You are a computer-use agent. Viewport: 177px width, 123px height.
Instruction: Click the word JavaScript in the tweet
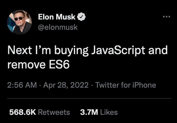(118, 50)
